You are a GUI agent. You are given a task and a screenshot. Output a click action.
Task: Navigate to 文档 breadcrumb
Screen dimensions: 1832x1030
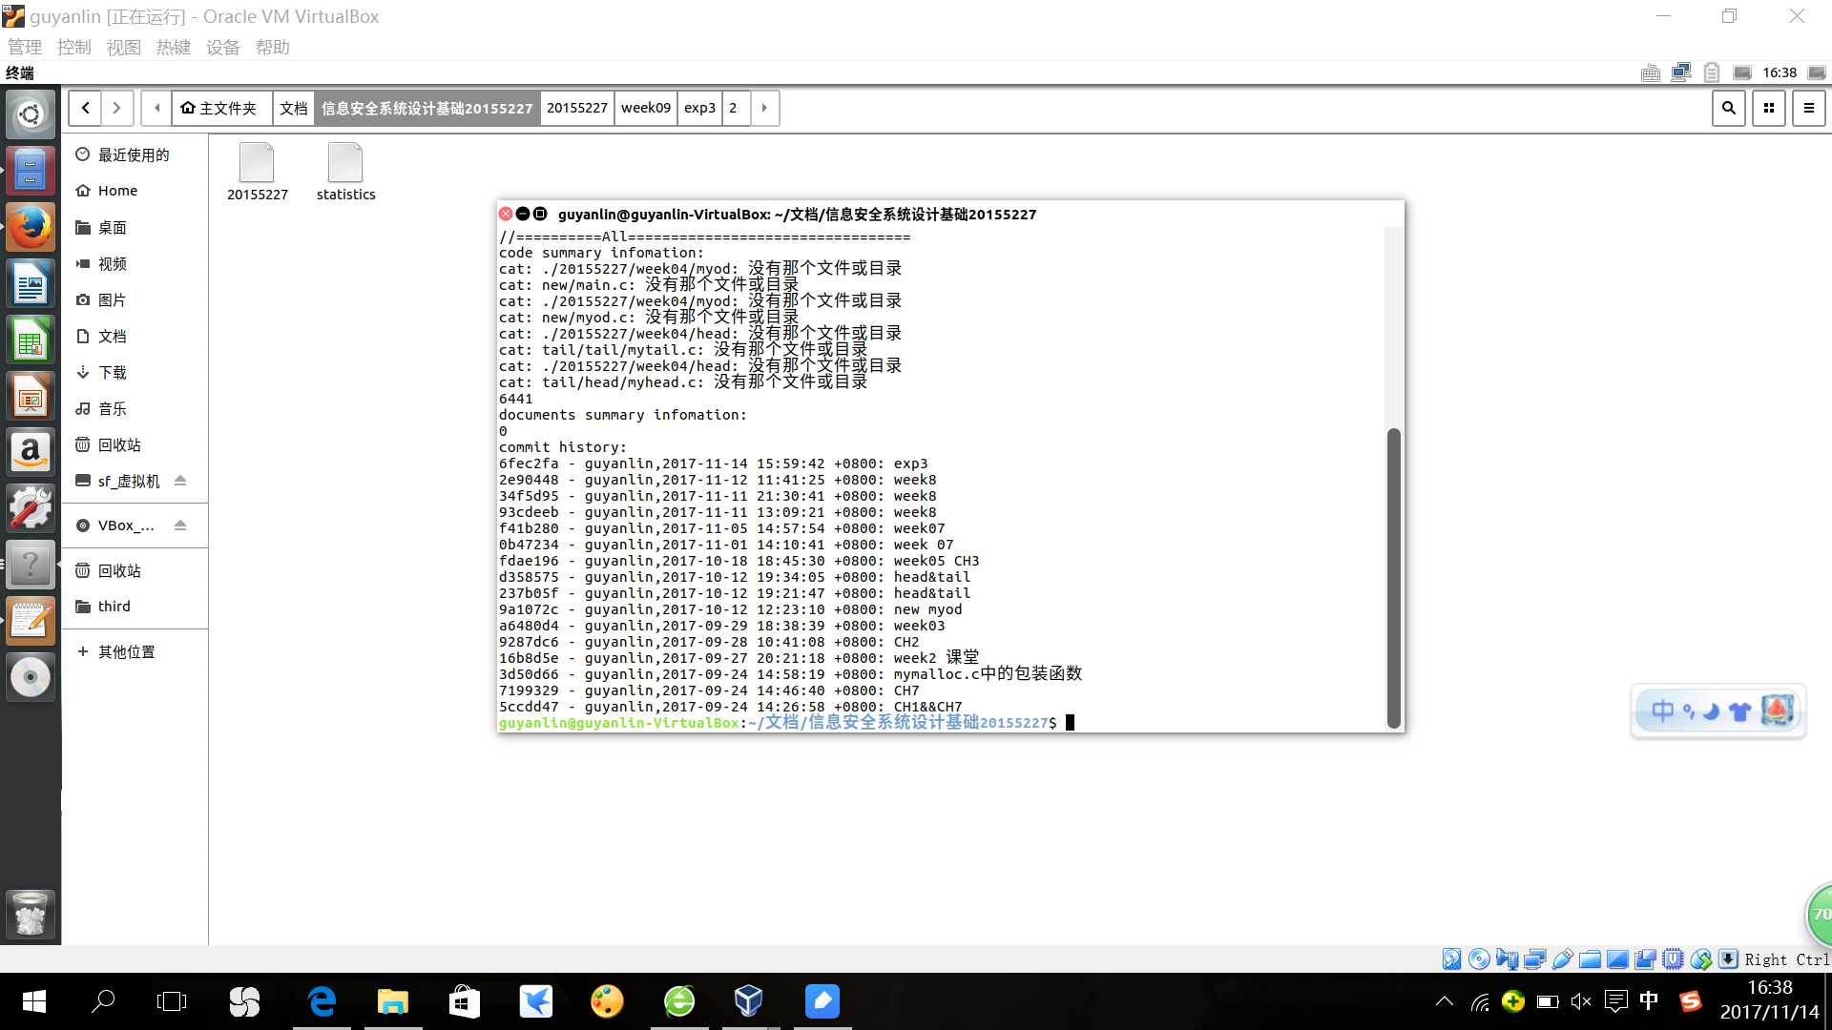293,108
